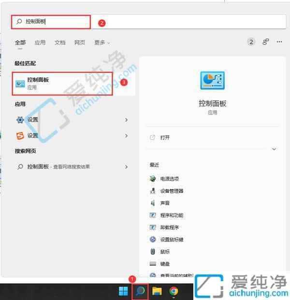Open recent item 键盘
This screenshot has width=290, height=300.
pyautogui.click(x=165, y=264)
